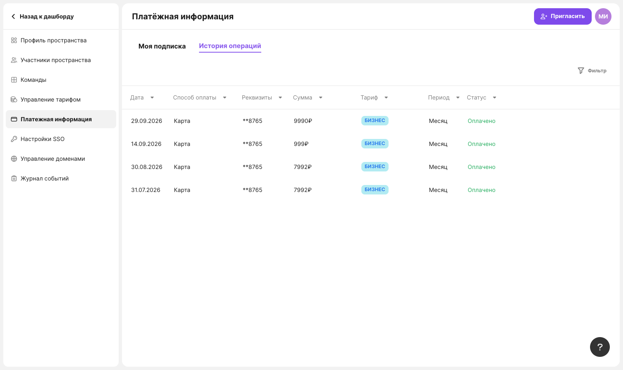Click the filter funnel icon
Viewport: 623px width, 370px height.
pyautogui.click(x=581, y=71)
